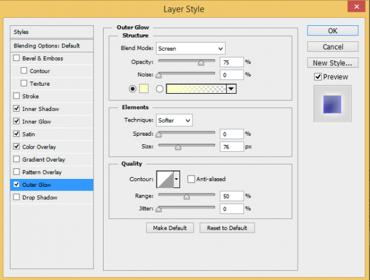Open the Technique dropdown
This screenshot has width=370, height=280.
tap(175, 120)
